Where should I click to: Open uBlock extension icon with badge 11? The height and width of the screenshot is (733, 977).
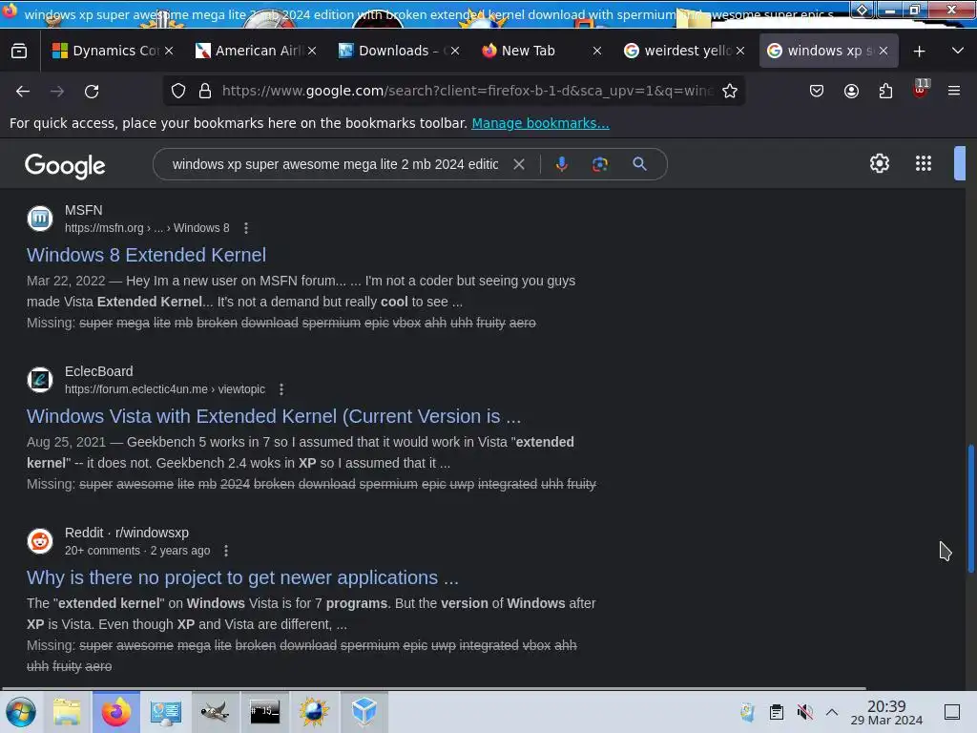921,89
